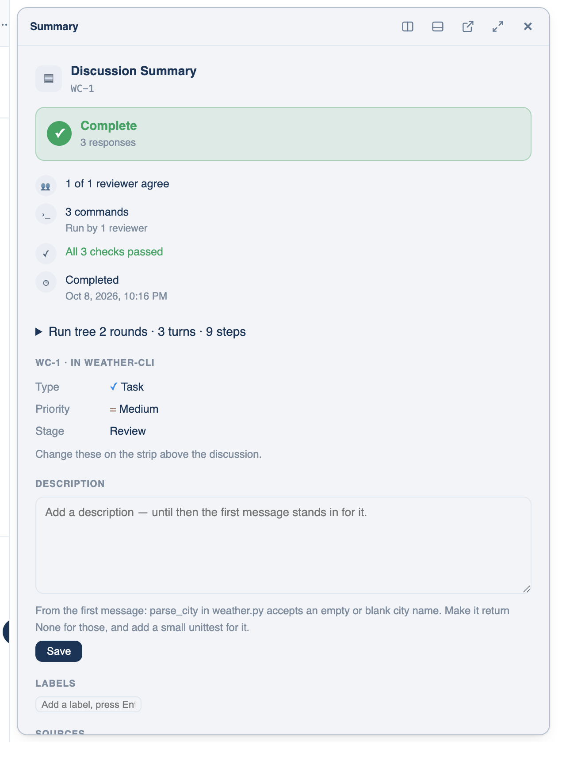Viewport: 566px width, 760px height.
Task: Close the Summary panel
Action: [x=528, y=27]
